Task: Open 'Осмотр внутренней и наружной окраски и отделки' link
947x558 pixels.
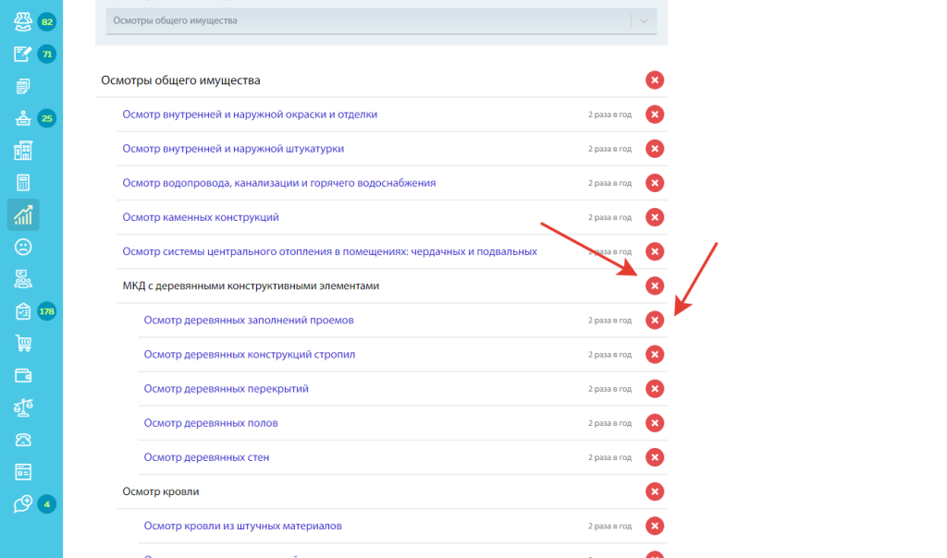Action: point(250,115)
